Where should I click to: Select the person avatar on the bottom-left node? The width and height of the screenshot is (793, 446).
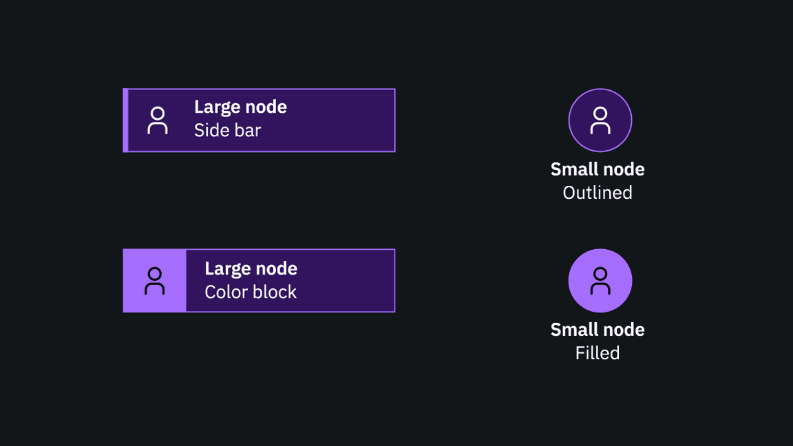tap(155, 280)
